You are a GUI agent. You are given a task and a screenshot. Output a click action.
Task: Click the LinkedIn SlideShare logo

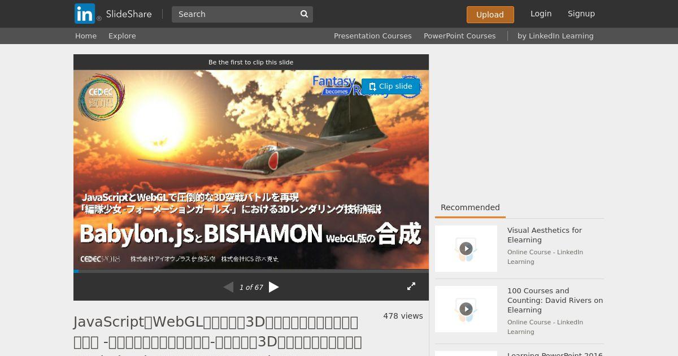113,14
